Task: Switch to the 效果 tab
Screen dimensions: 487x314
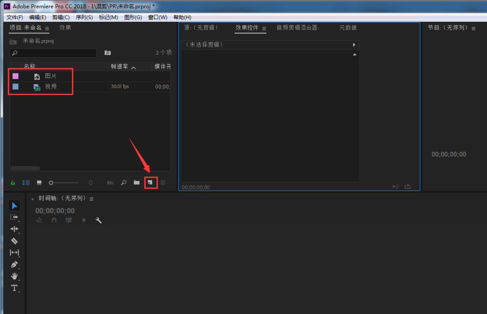Action: pyautogui.click(x=65, y=28)
